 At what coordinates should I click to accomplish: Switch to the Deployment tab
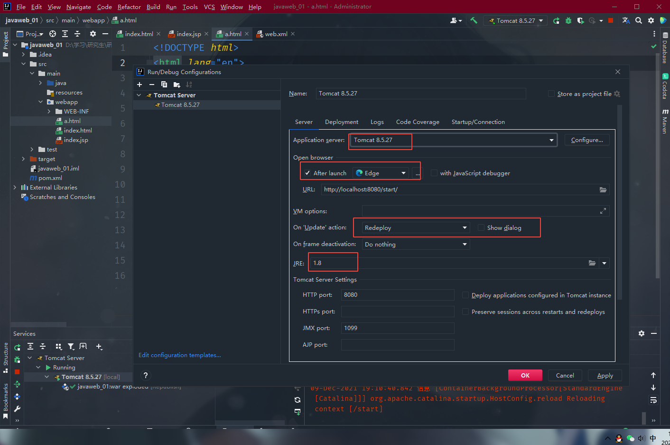click(x=342, y=122)
